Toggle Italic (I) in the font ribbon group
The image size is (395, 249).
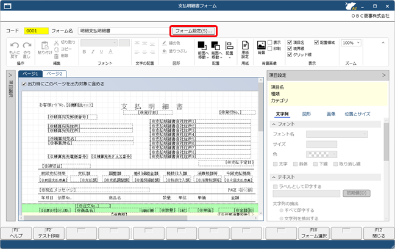click(x=93, y=52)
